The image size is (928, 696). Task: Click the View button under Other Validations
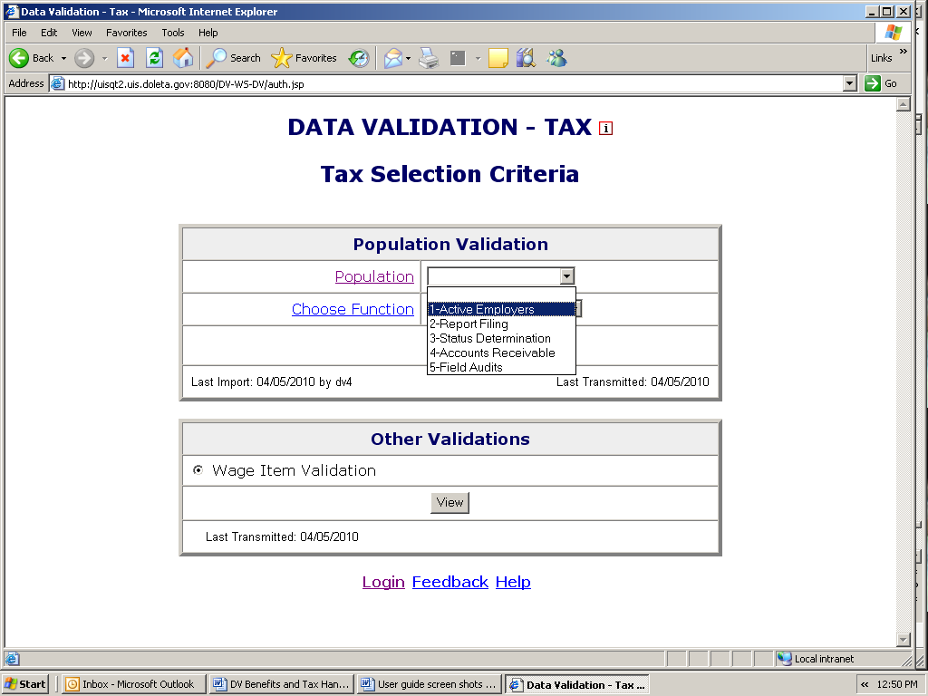pyautogui.click(x=449, y=502)
